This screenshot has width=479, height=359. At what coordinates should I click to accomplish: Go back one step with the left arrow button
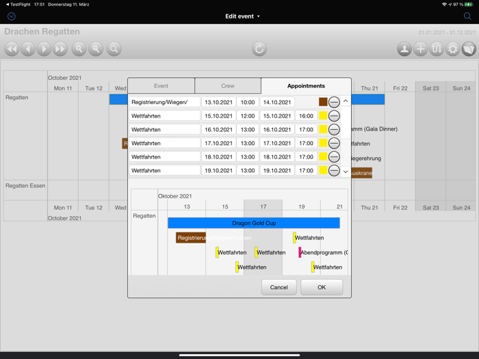coord(28,49)
